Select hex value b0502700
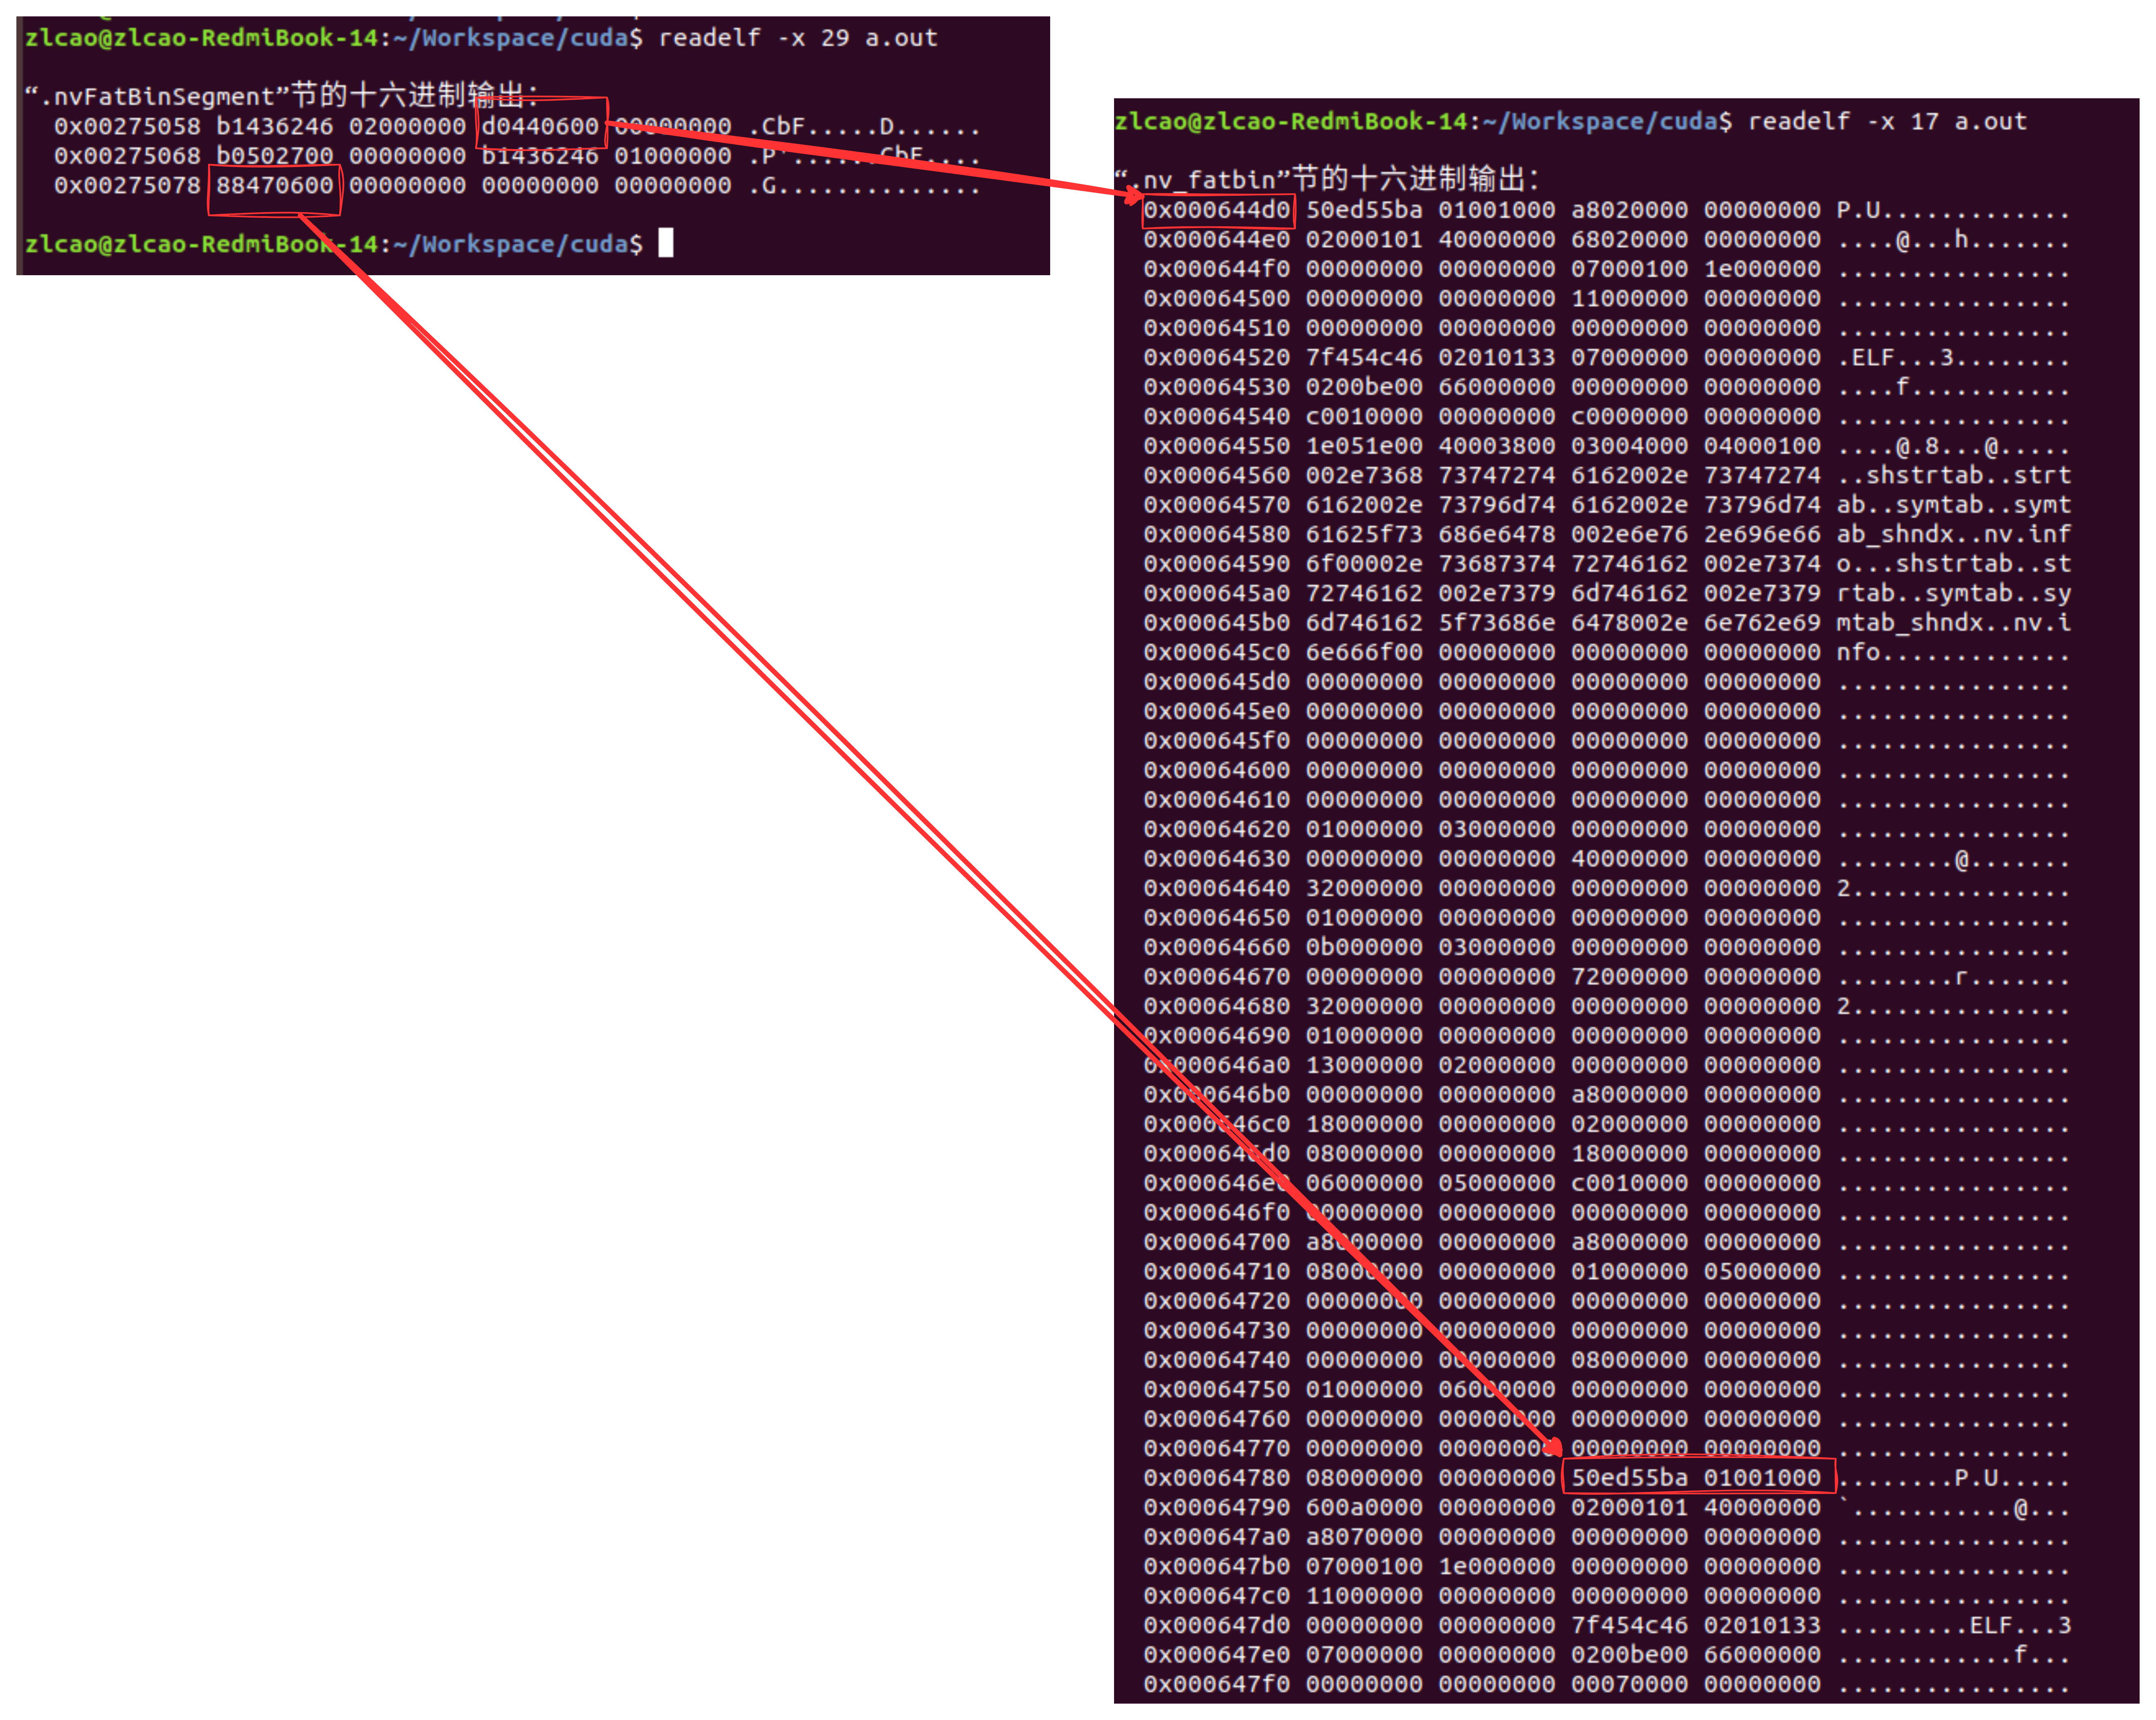 [x=275, y=156]
